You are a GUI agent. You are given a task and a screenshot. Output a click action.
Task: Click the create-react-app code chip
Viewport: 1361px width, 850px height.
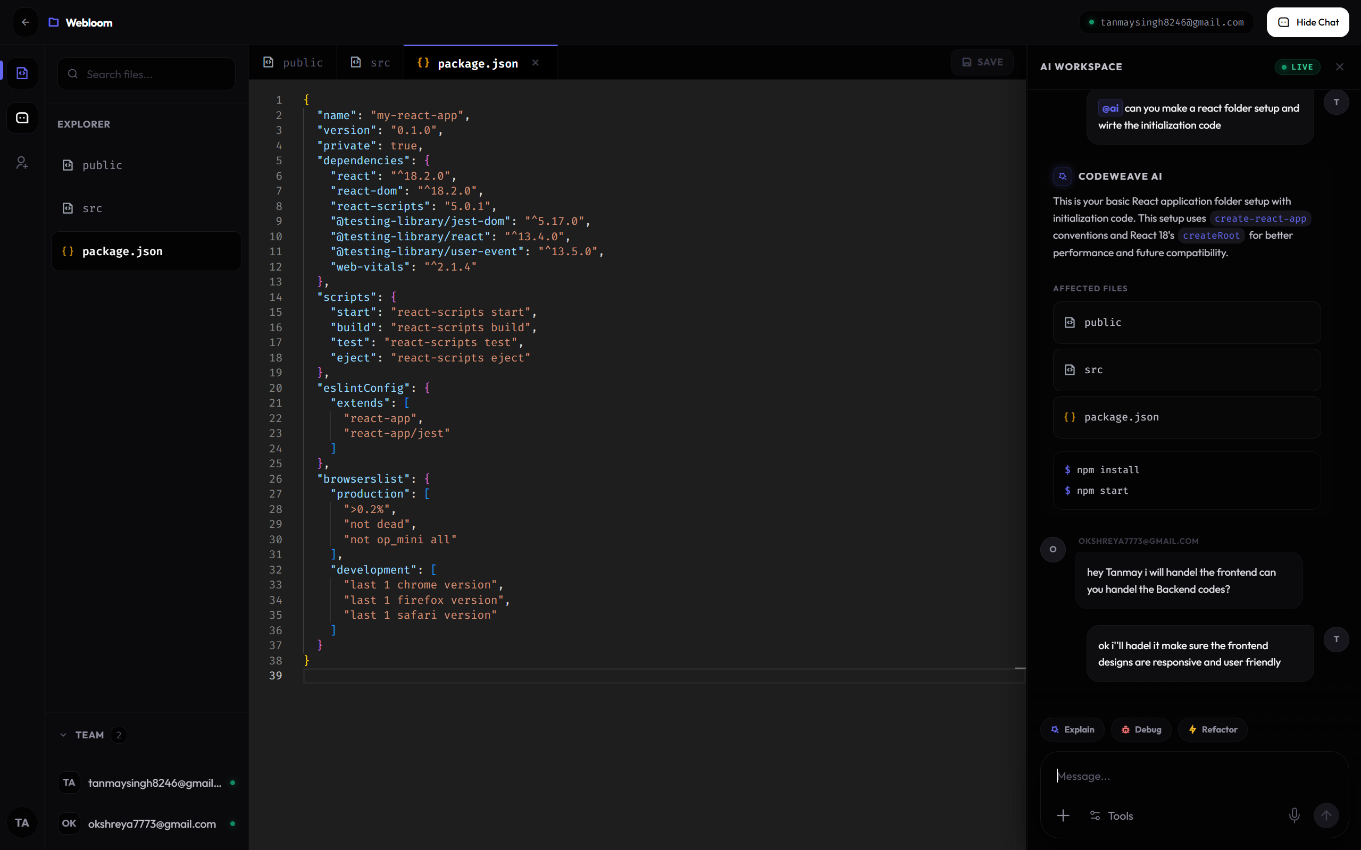pyautogui.click(x=1260, y=218)
